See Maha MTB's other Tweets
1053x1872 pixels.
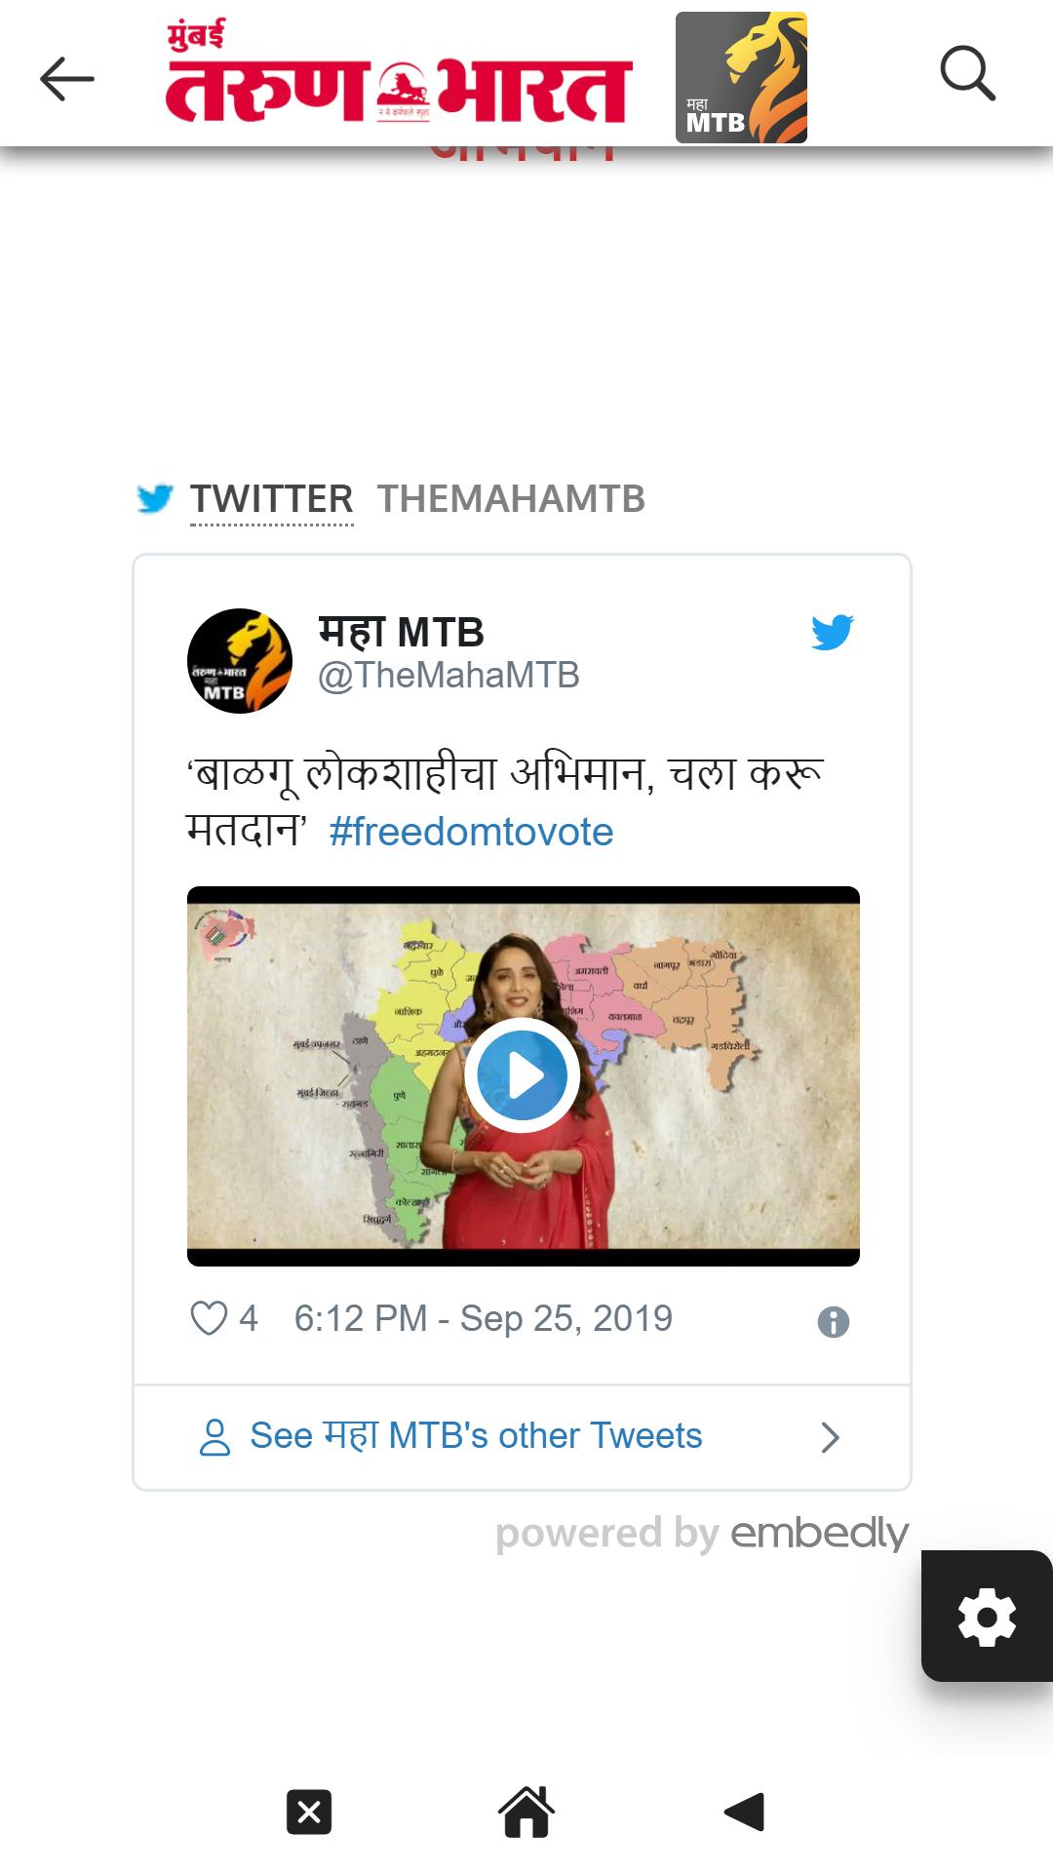(x=476, y=1435)
